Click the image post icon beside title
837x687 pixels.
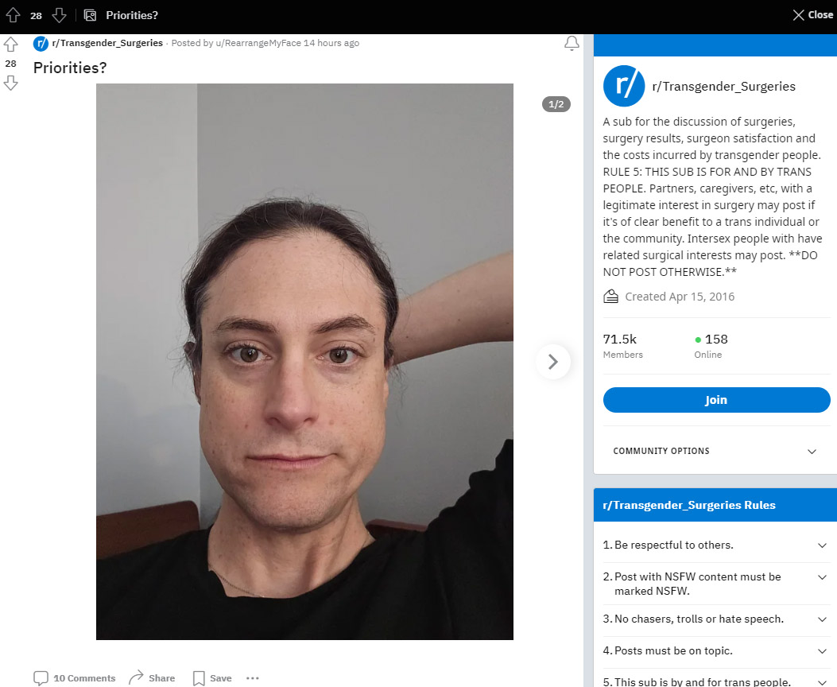point(90,15)
